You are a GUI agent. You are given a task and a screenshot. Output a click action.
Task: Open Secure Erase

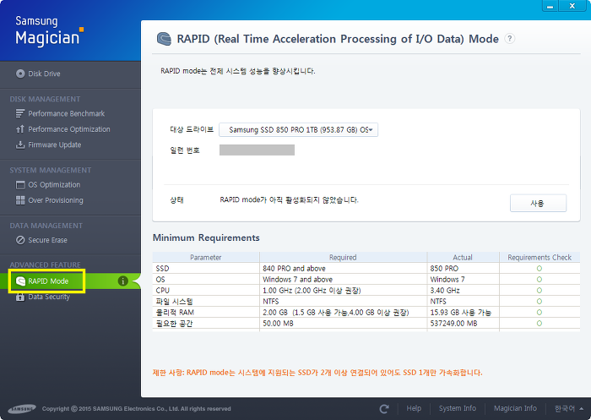tap(47, 240)
